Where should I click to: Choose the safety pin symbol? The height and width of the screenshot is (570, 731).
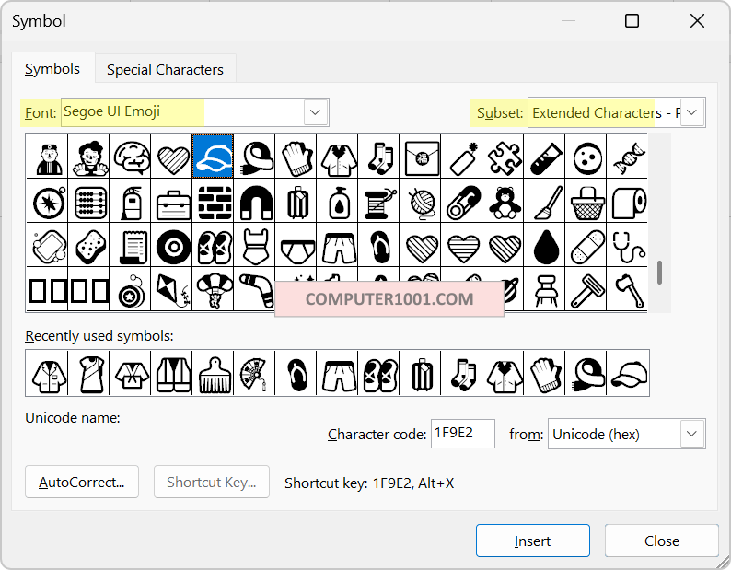pyautogui.click(x=461, y=201)
